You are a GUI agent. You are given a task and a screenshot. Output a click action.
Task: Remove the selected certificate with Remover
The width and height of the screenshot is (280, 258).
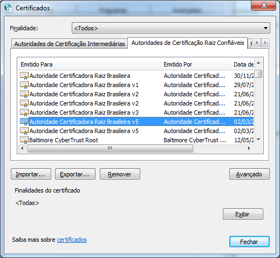120,174
